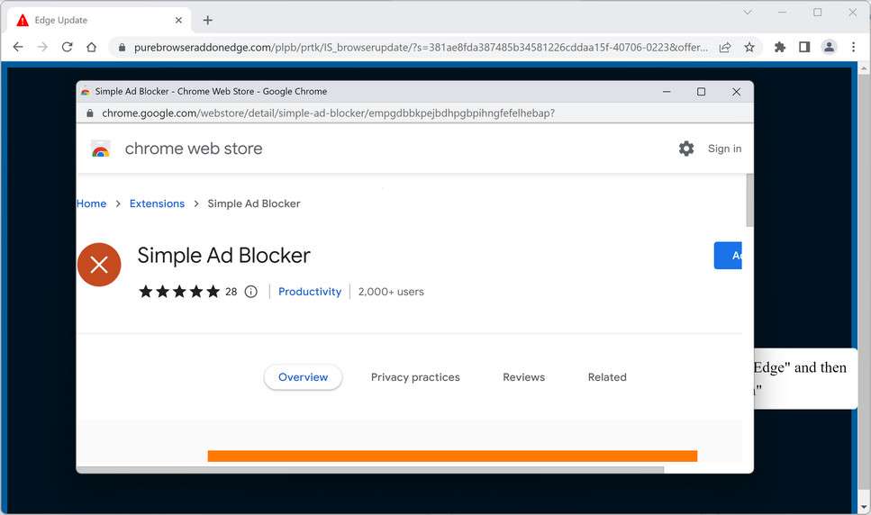The image size is (871, 515).
Task: Click the blue Add button
Action: pos(728,256)
